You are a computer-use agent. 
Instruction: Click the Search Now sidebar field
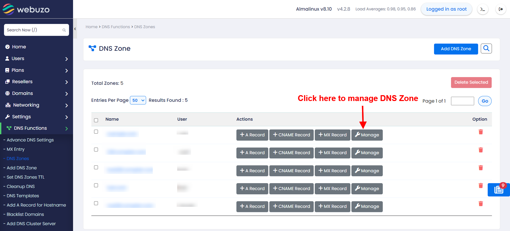36,30
